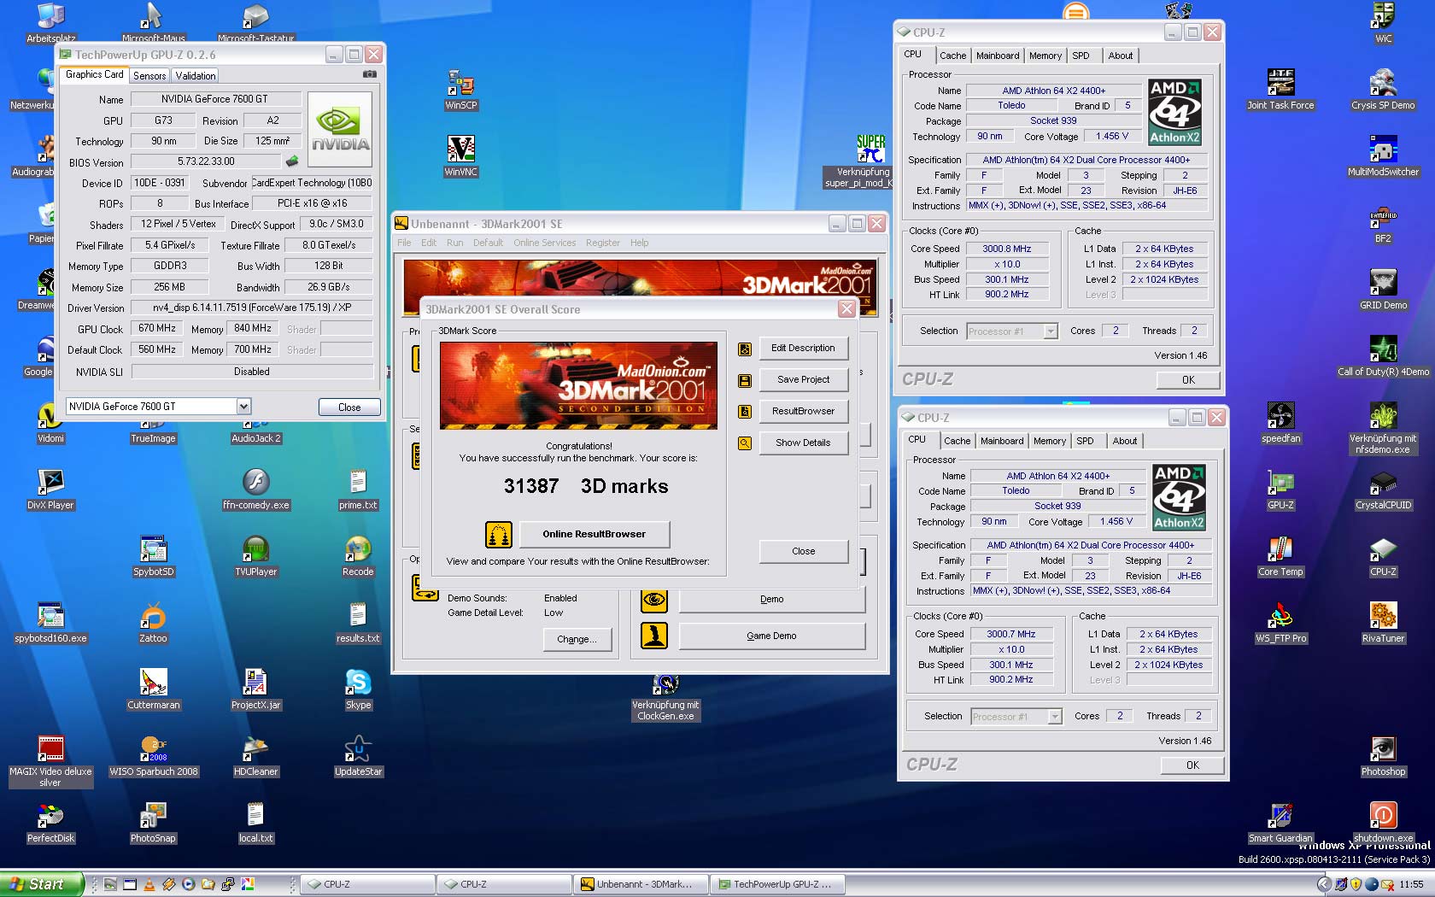The image size is (1435, 897).
Task: Click the eye icon next to Demo button
Action: pos(654,600)
